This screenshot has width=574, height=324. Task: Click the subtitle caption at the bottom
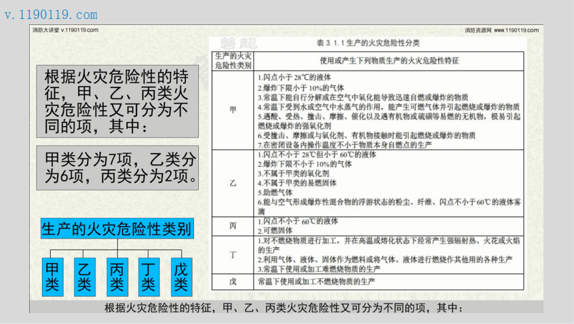[x=284, y=308]
